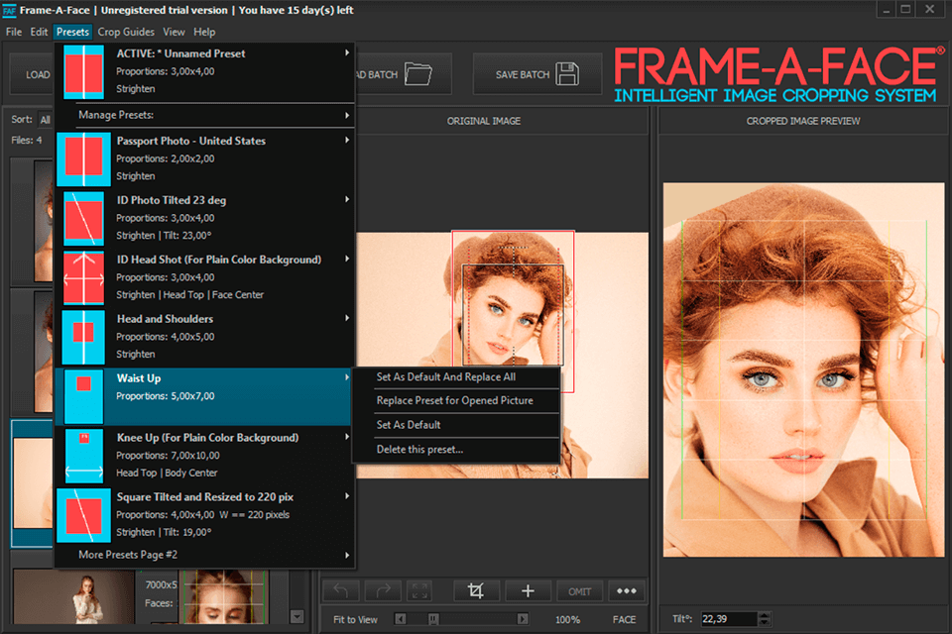Click Waist Up preset icon
Image resolution: width=952 pixels, height=634 pixels.
point(83,396)
